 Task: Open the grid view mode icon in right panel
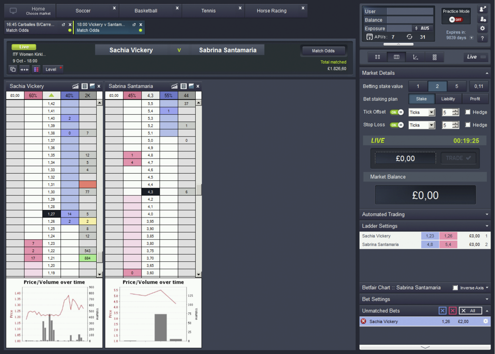pos(378,57)
